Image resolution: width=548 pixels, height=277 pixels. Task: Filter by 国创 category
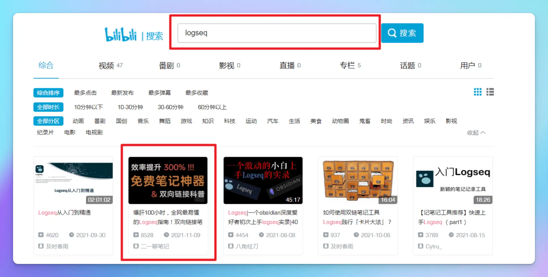click(121, 121)
